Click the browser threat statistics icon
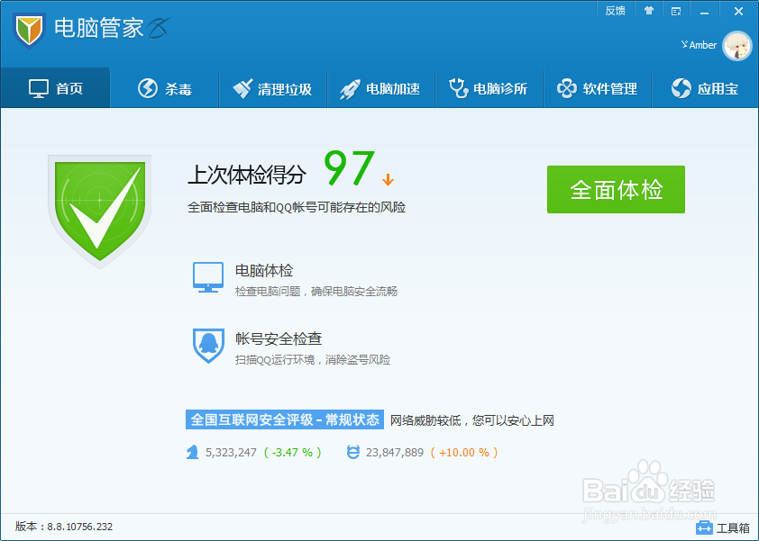Image resolution: width=759 pixels, height=541 pixels. pyautogui.click(x=353, y=452)
